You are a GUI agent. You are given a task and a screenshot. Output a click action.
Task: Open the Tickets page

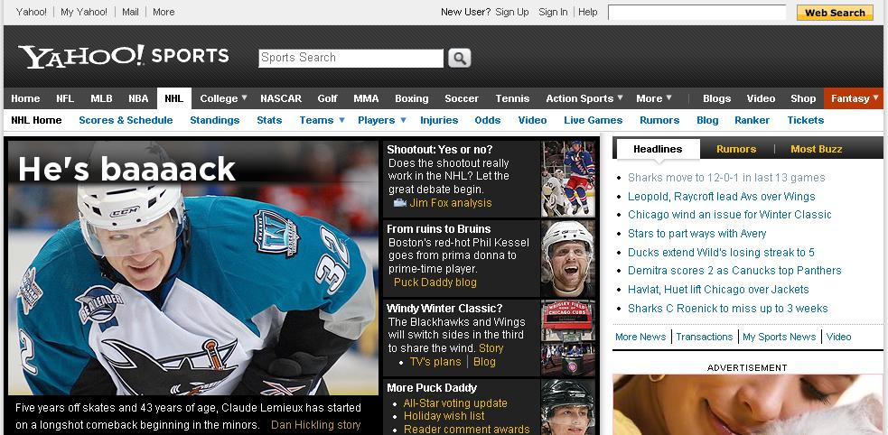click(x=805, y=120)
